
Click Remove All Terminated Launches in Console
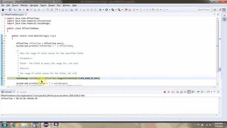(x=172, y=92)
